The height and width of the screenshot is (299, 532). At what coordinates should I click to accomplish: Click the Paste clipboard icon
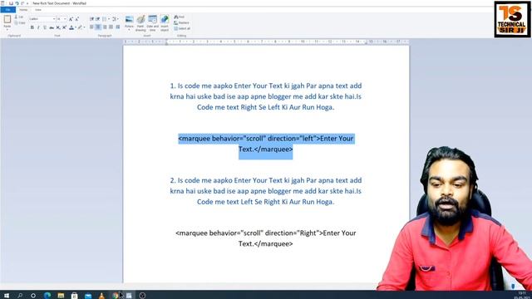coord(7,19)
